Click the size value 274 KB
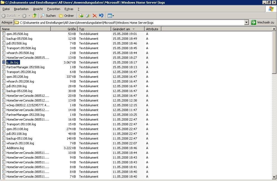The image size is (277, 181). pyautogui.click(x=71, y=129)
